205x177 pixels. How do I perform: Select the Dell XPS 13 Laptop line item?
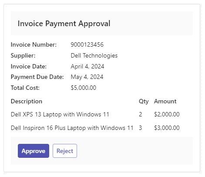[60, 114]
